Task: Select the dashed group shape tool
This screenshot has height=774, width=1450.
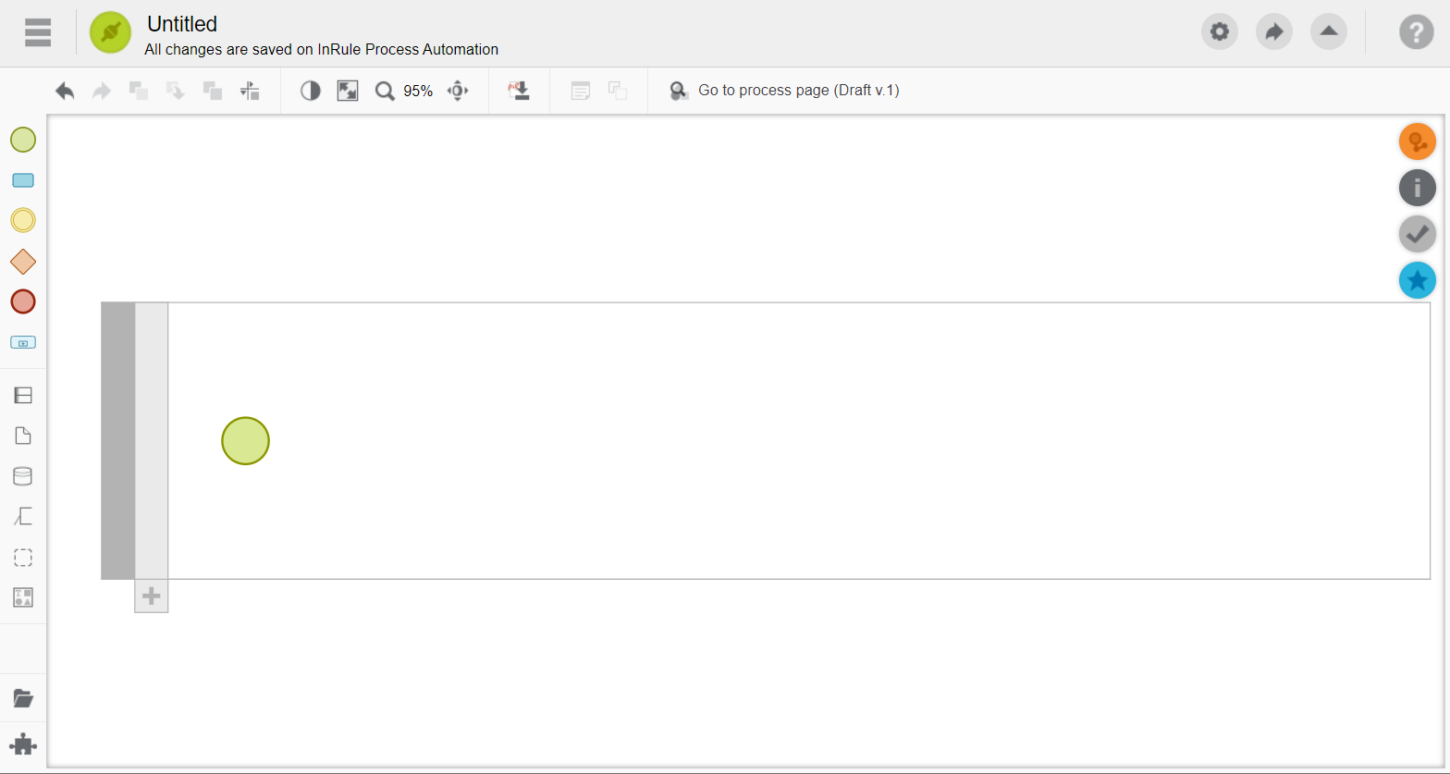Action: 23,558
